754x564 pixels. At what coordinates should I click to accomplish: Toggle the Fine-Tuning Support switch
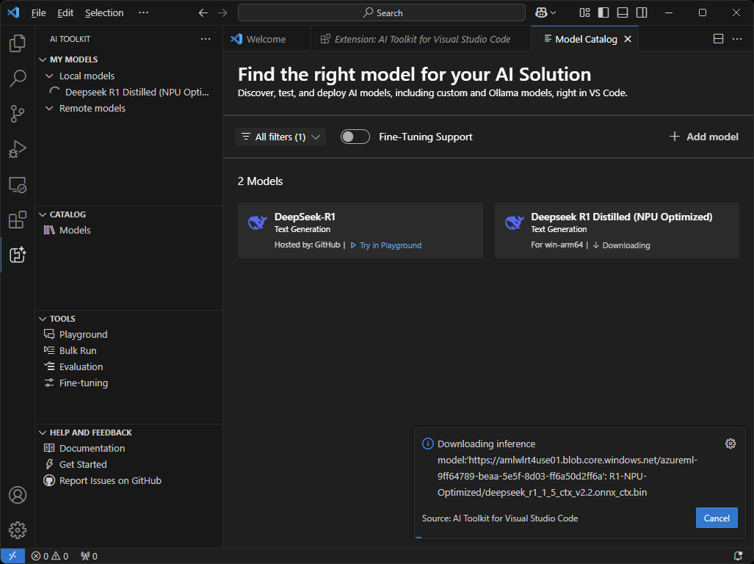point(355,137)
